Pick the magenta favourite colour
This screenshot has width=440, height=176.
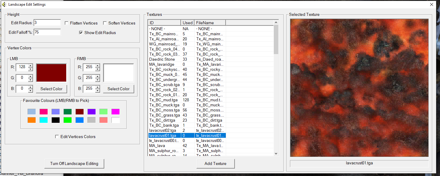click(115, 112)
